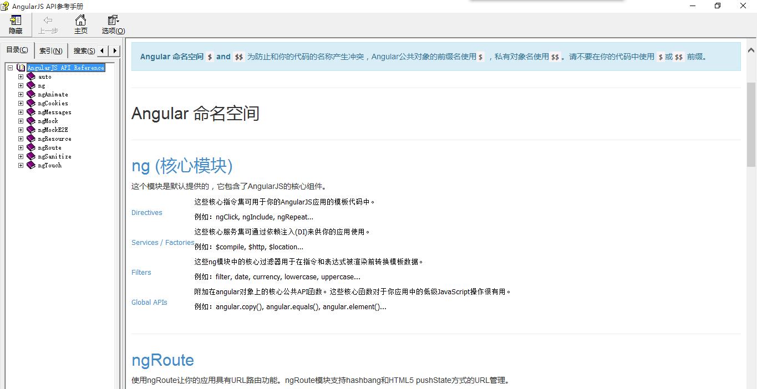Open the Global APIs link
Viewport: 757px width, 389px height.
[x=149, y=302]
